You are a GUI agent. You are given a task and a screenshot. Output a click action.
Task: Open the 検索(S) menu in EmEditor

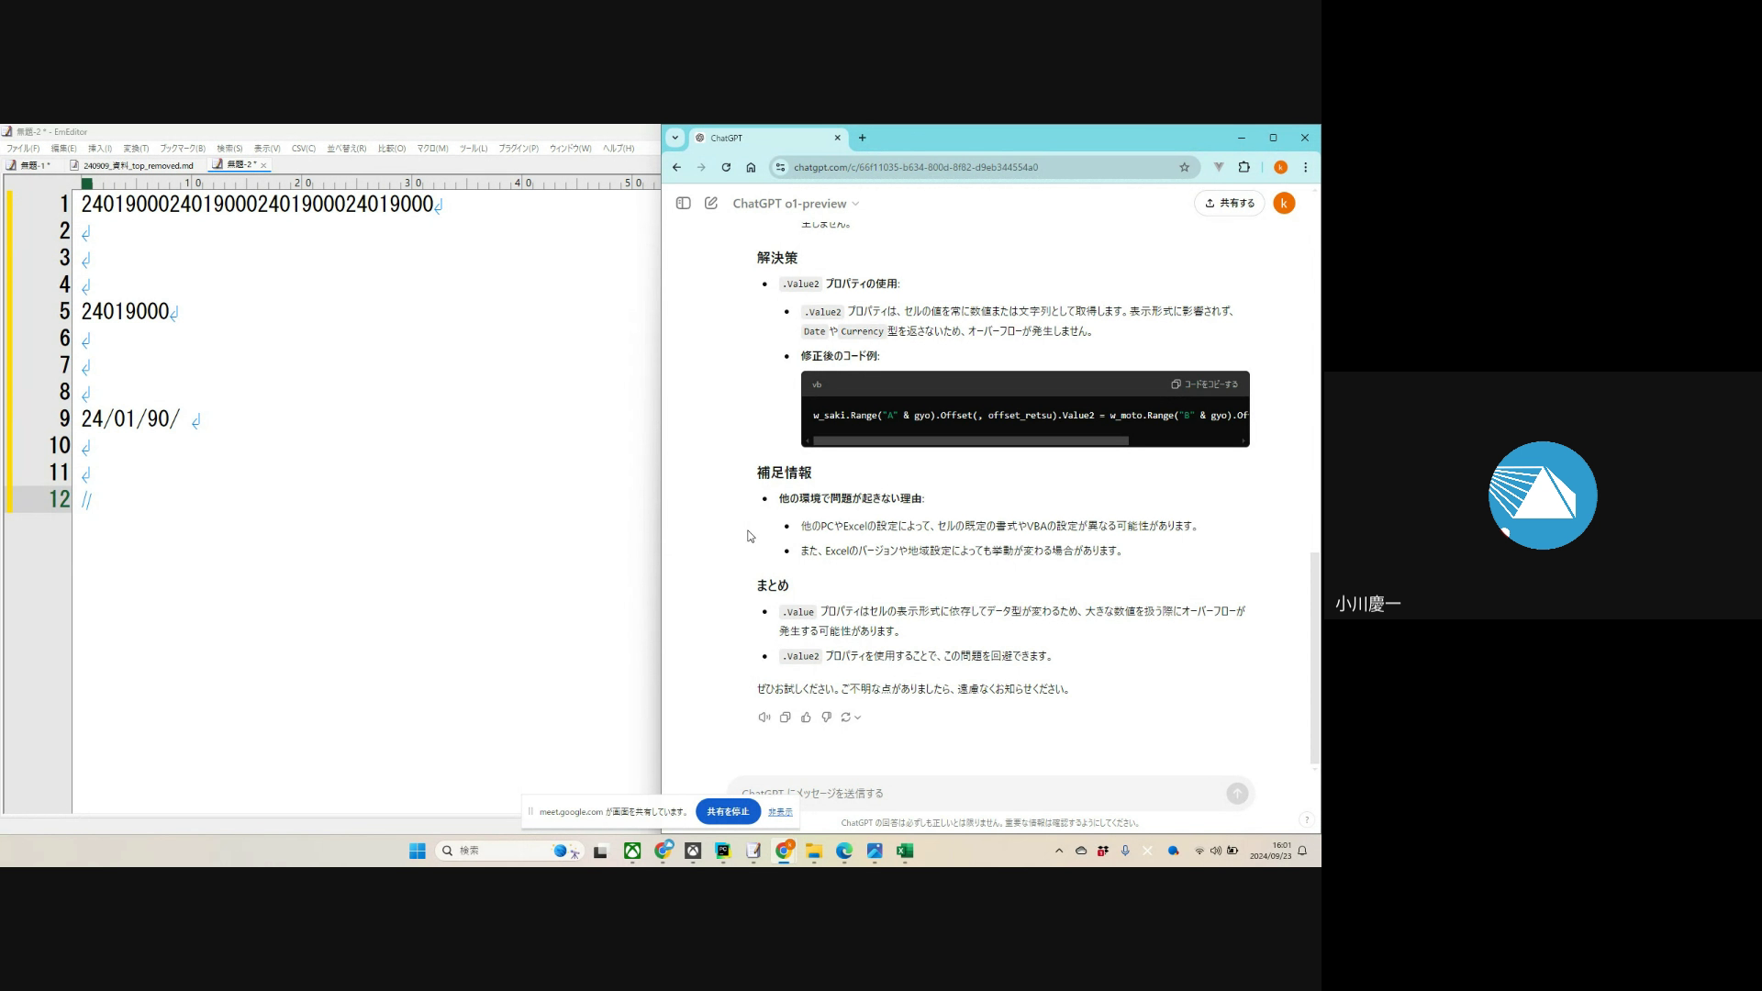(x=229, y=149)
